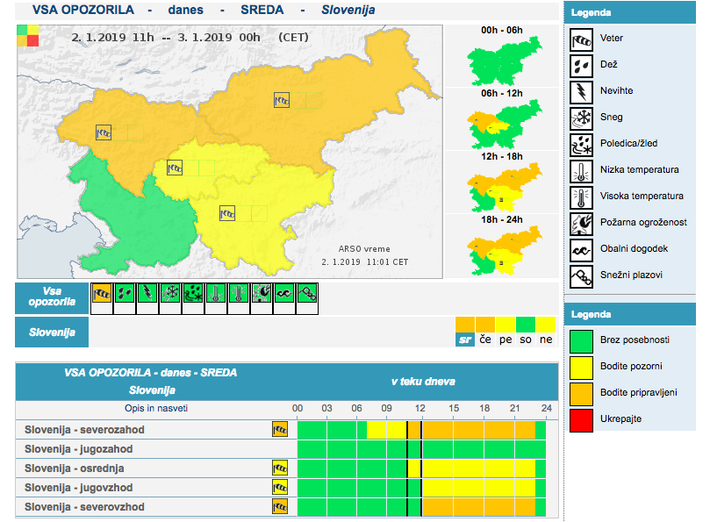710x522 pixels.
Task: Select the wind warning filter icon below the map
Action: point(102,293)
